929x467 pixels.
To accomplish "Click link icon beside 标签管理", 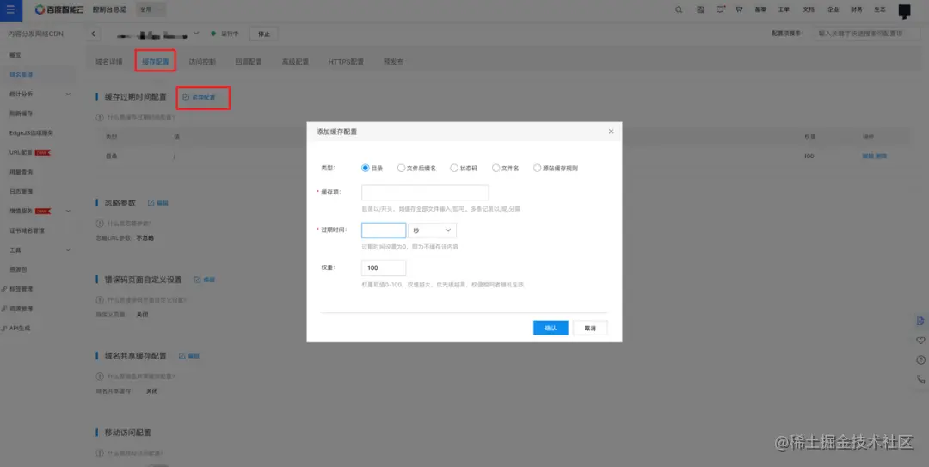I will tap(4, 289).
